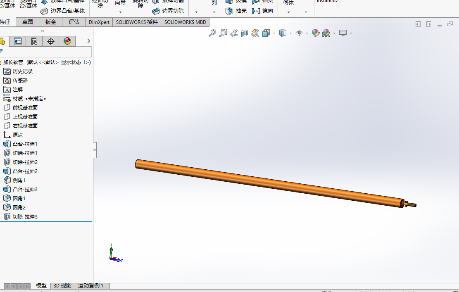This screenshot has height=292, width=459.
Task: Switch to the 运动算例 1 motion study tab
Action: (92, 285)
